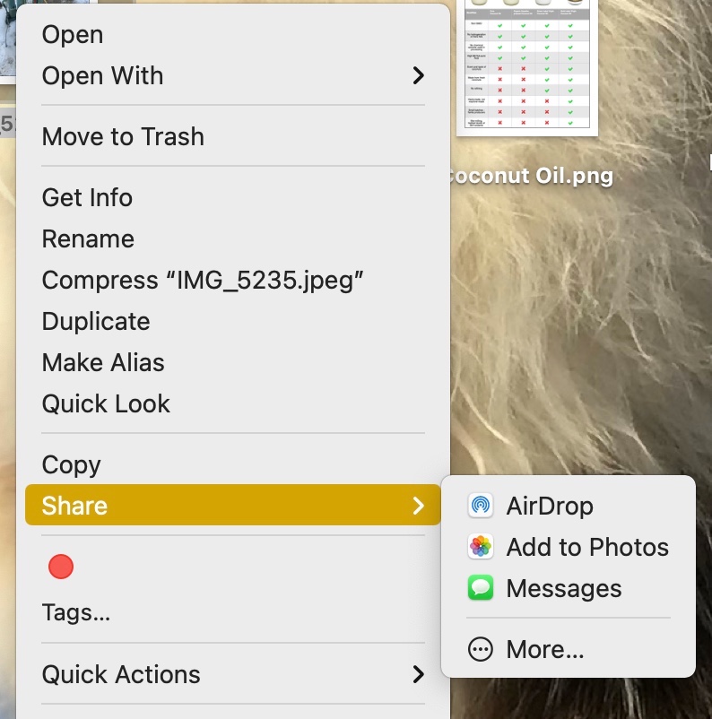This screenshot has height=719, width=712.
Task: Preview file with Quick Look
Action: [106, 403]
